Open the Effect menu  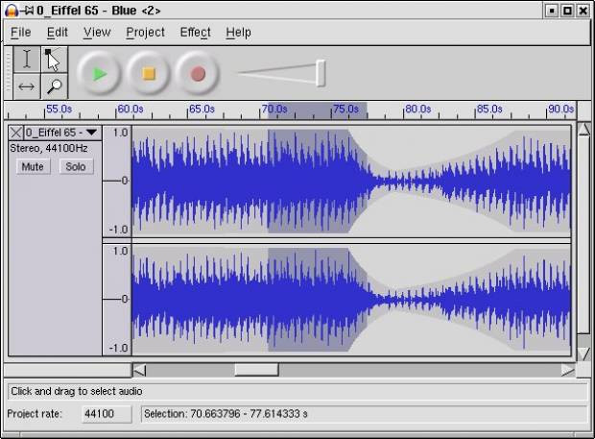[x=195, y=33]
